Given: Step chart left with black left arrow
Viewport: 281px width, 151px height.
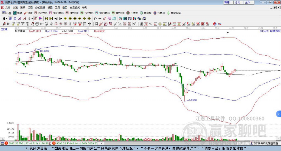Looking at the screenshot, I should pos(56,19).
